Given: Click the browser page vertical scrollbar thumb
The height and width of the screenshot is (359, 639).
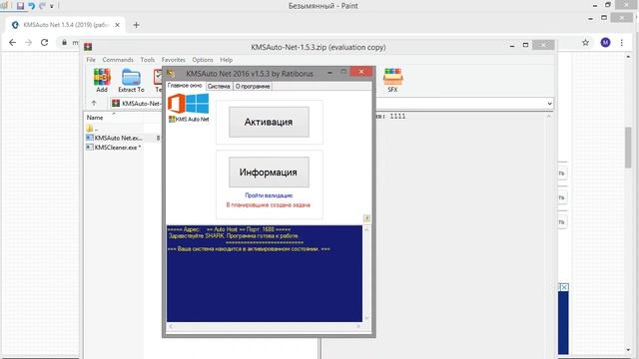Looking at the screenshot, I should 628,147.
